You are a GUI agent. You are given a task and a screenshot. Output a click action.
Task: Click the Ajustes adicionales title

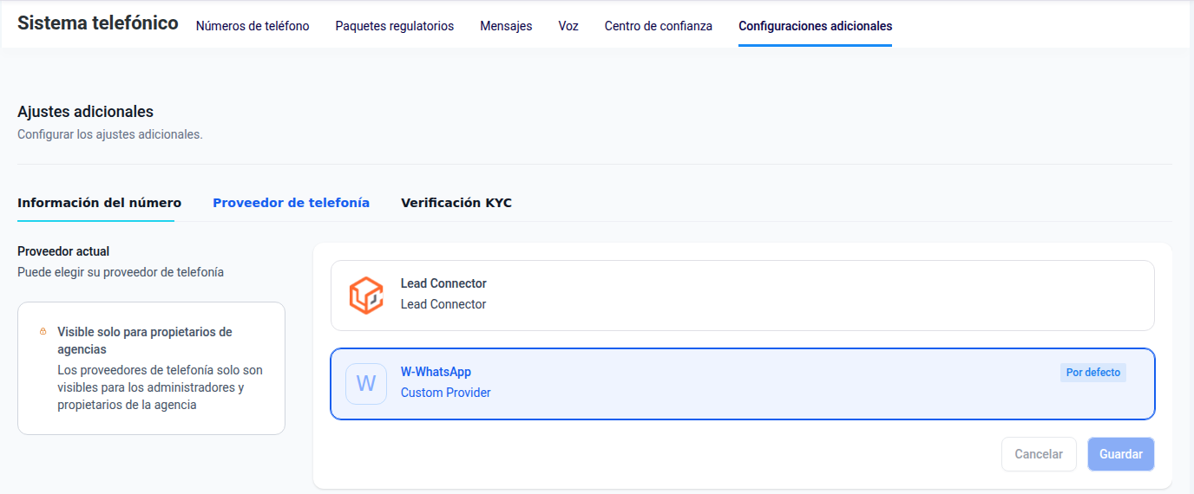pyautogui.click(x=85, y=112)
